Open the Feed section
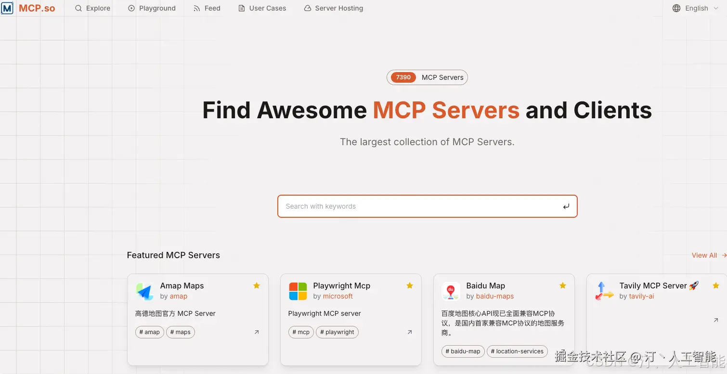 pos(207,8)
